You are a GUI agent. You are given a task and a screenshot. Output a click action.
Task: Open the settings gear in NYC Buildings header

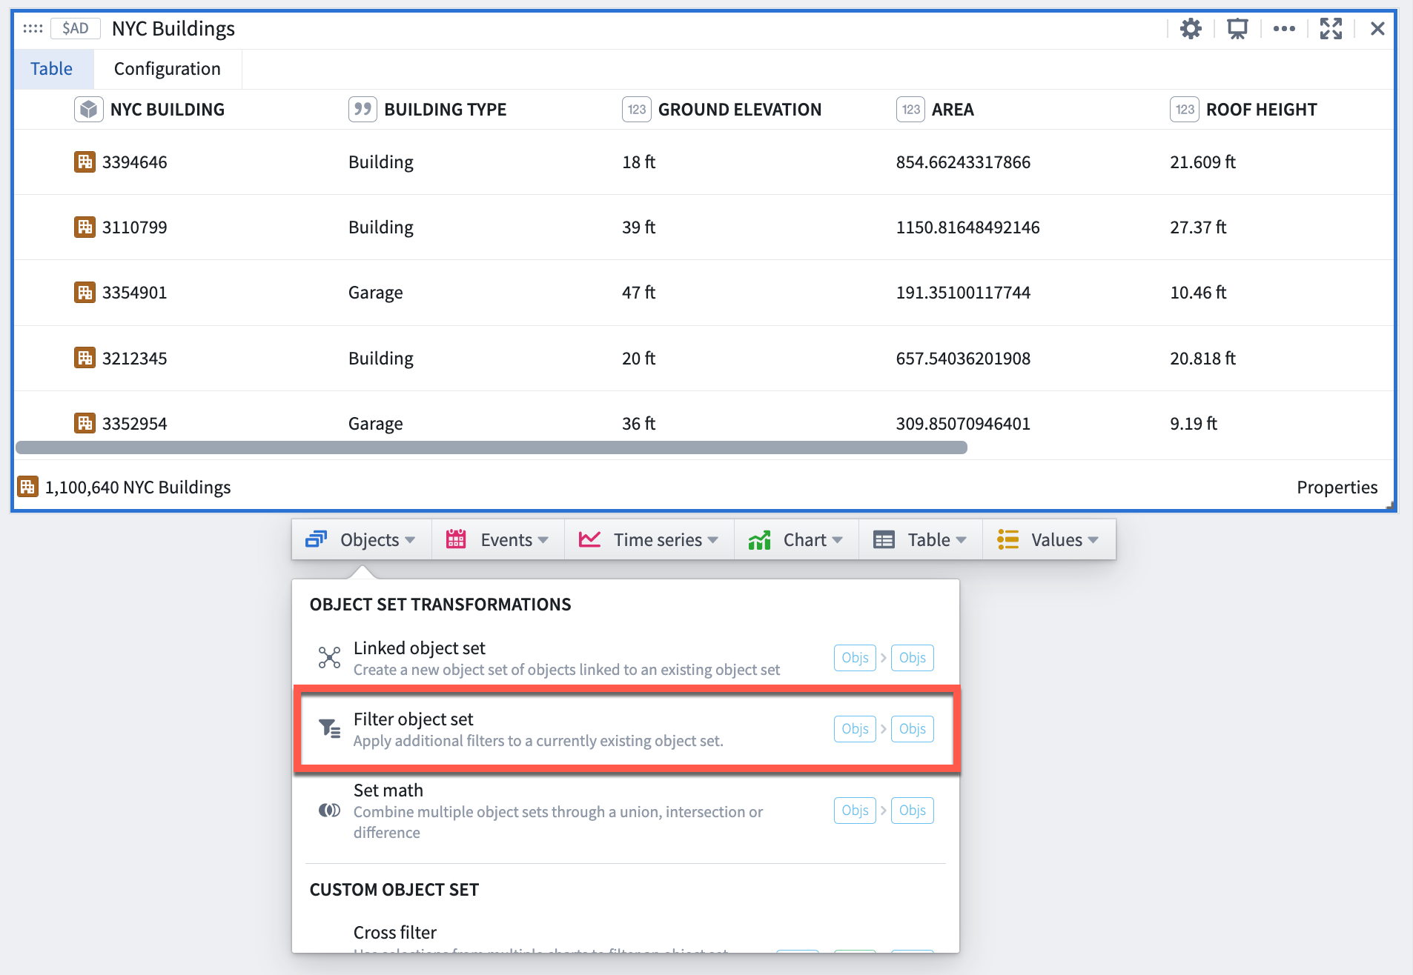pyautogui.click(x=1191, y=29)
